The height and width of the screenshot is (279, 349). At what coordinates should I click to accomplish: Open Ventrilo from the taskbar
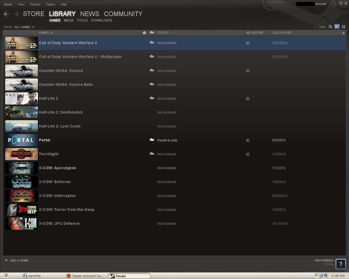(32, 276)
